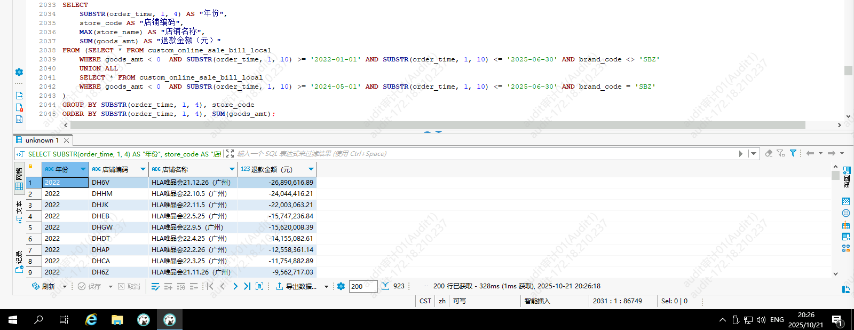Expand the filter history dropdown arrow

pos(754,153)
